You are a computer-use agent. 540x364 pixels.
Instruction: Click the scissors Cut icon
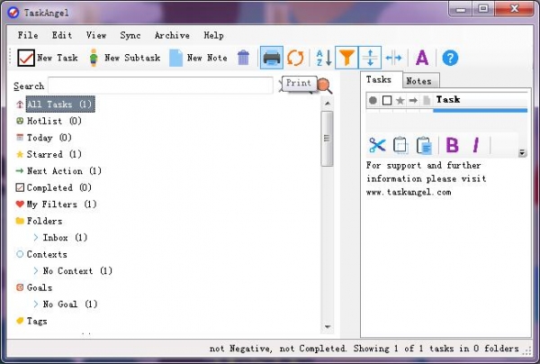click(377, 145)
